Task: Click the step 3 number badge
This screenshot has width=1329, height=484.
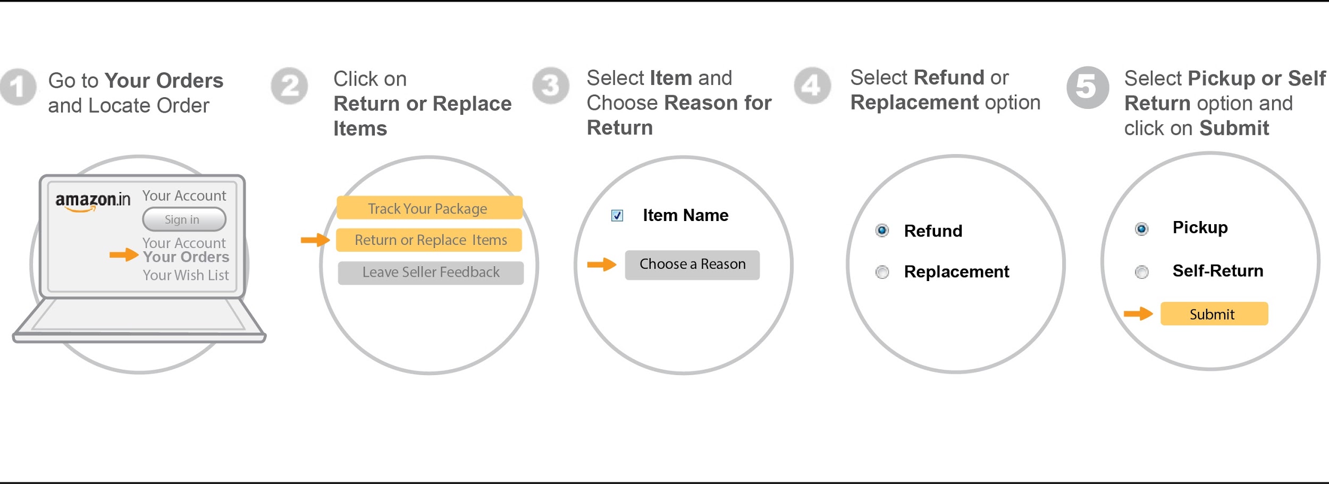Action: 551,85
